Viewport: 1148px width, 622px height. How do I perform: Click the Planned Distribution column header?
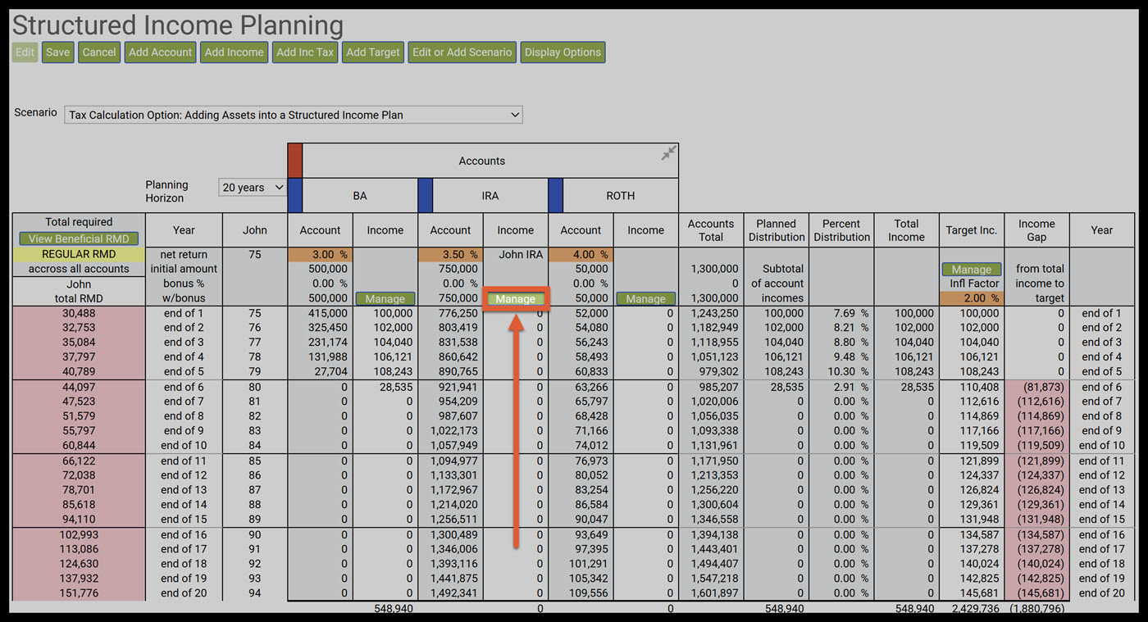777,230
